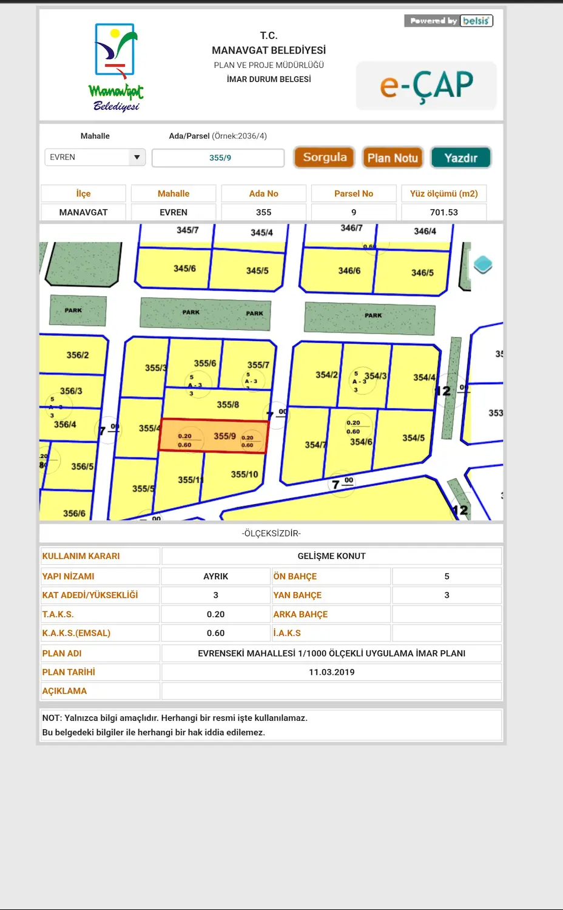This screenshot has height=910, width=563.
Task: Click the map layers icon
Action: coord(483,265)
